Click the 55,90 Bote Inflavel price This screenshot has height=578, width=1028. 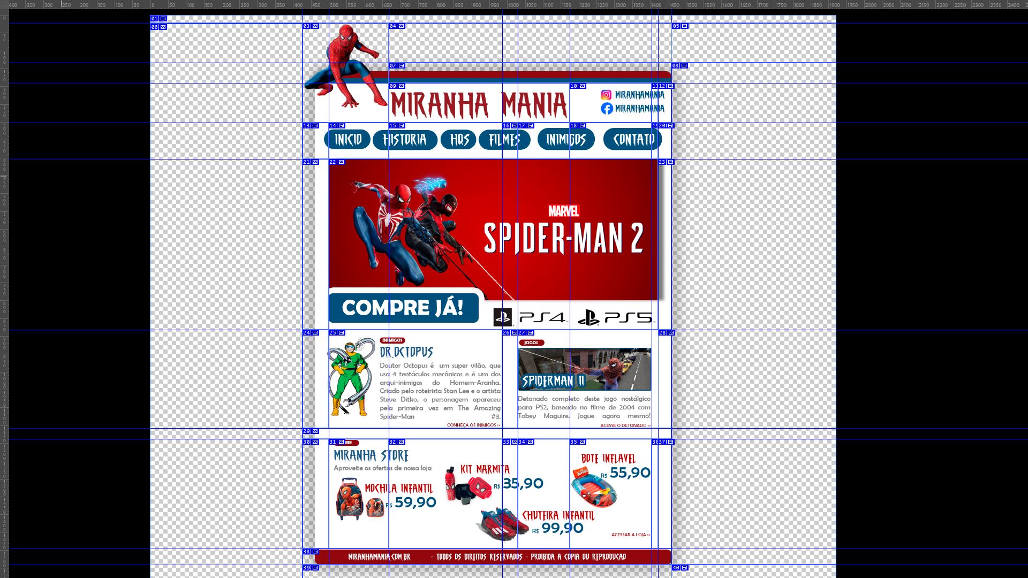(x=630, y=473)
